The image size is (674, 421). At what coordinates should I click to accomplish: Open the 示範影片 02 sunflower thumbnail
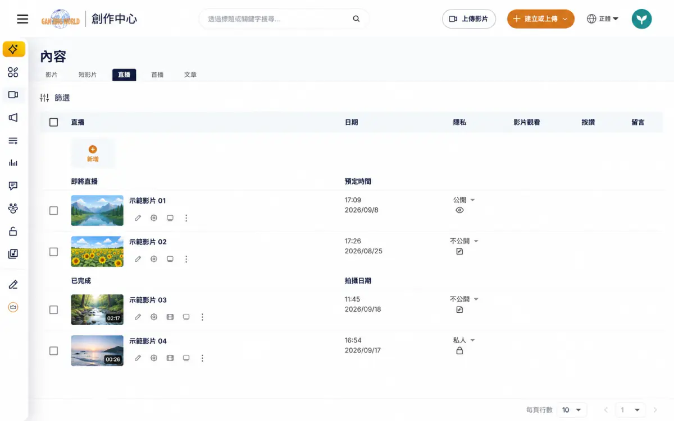coord(97,252)
